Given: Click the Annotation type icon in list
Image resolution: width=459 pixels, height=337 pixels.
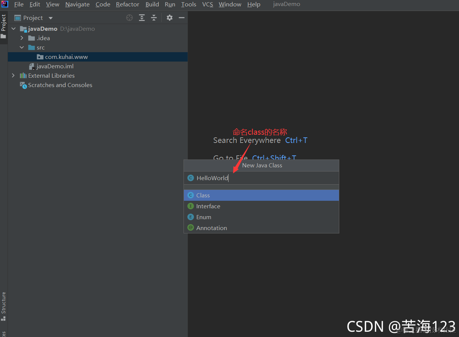Looking at the screenshot, I should 191,228.
